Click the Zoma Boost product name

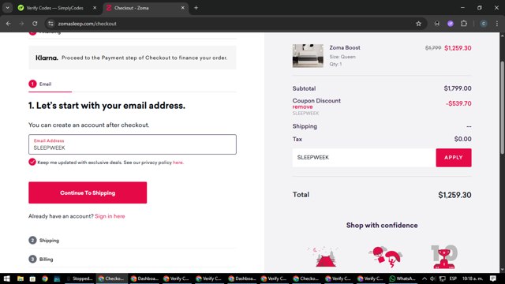[x=345, y=47]
